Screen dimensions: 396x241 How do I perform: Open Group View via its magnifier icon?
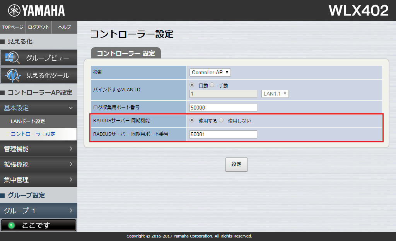tap(12, 58)
